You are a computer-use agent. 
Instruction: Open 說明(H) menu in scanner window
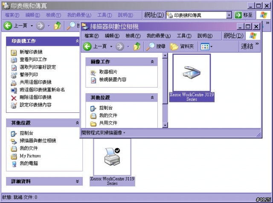tap(205, 36)
